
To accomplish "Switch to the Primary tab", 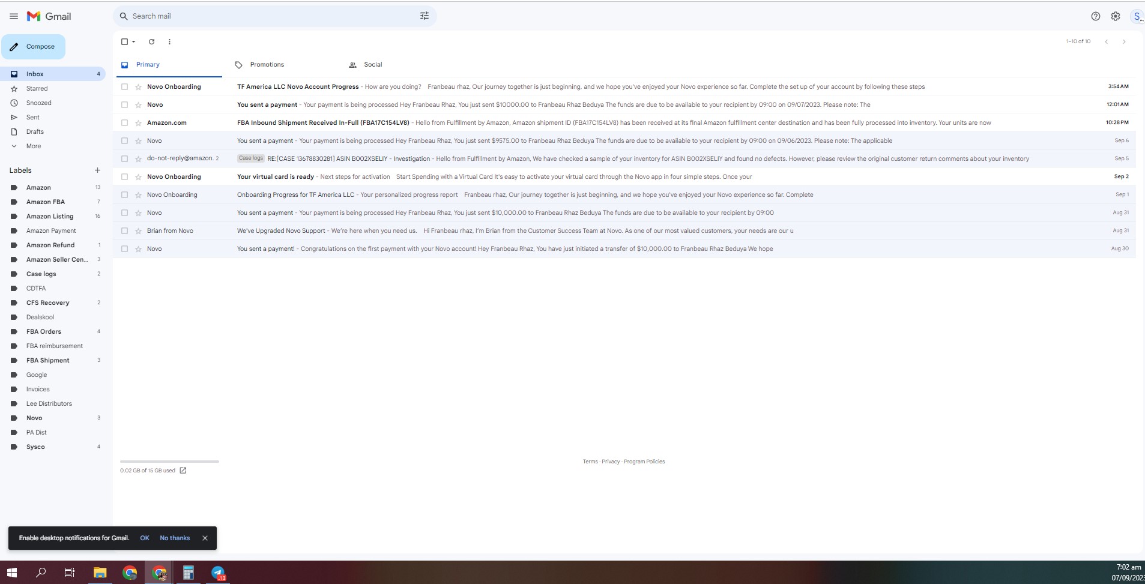I will pos(169,65).
